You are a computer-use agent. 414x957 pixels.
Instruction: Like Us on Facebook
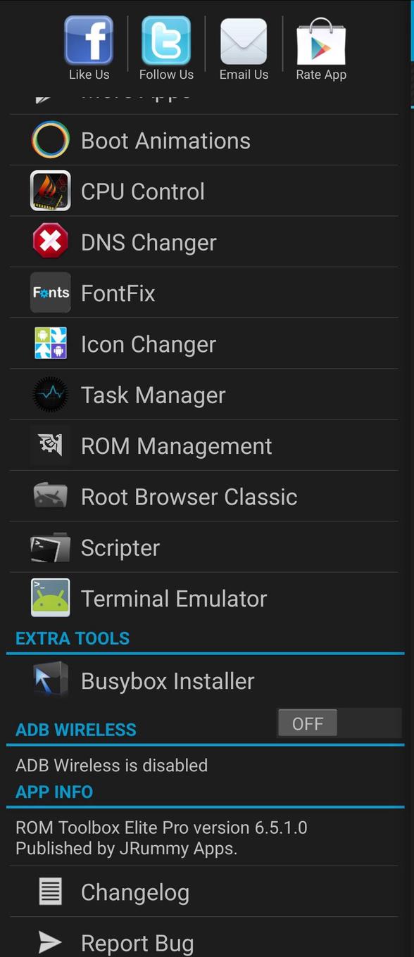pos(89,42)
